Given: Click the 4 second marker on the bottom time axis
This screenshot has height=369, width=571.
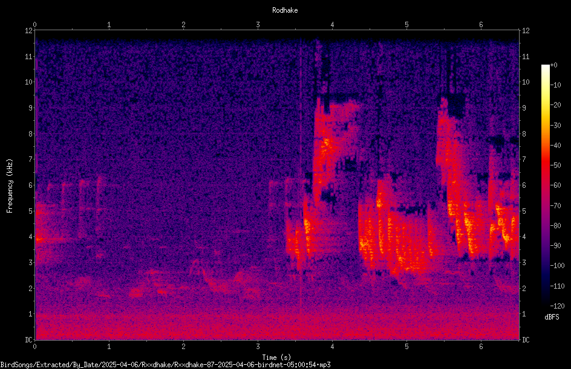Looking at the screenshot, I should click(x=332, y=347).
